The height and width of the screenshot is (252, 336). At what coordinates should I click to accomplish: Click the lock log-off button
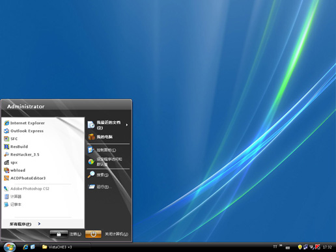coord(59,234)
